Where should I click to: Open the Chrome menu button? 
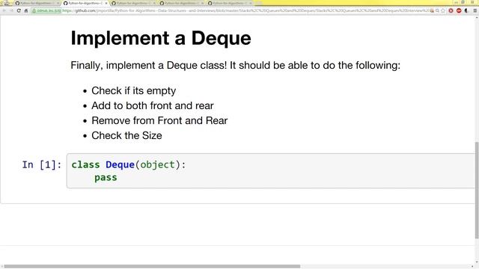click(x=475, y=10)
